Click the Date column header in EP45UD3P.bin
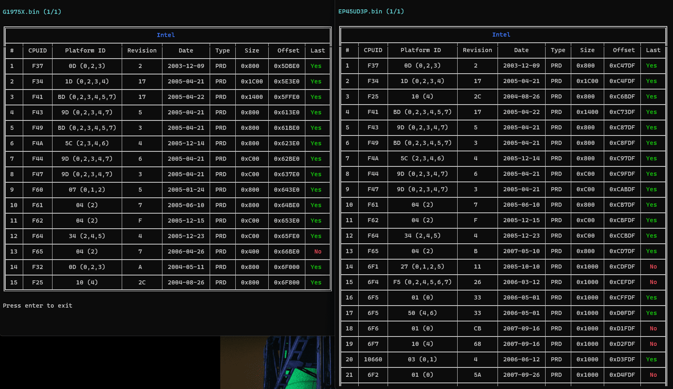The image size is (673, 389). (521, 50)
